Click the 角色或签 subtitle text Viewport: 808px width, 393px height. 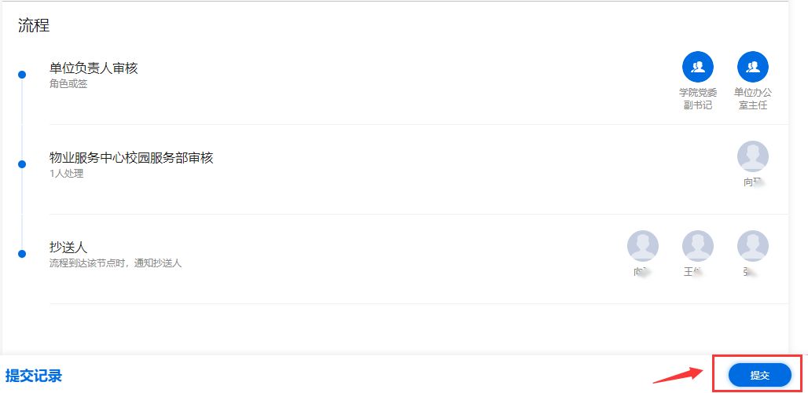point(68,83)
